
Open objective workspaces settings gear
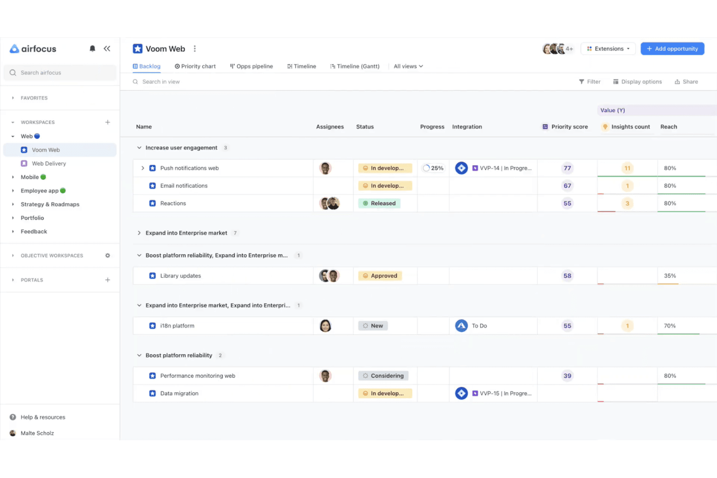click(x=108, y=255)
